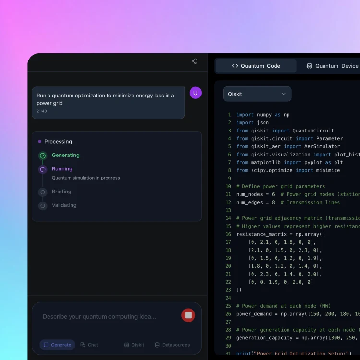Viewport: 360px width, 360px height.
Task: Click the share icon above the chat
Action: (x=194, y=61)
